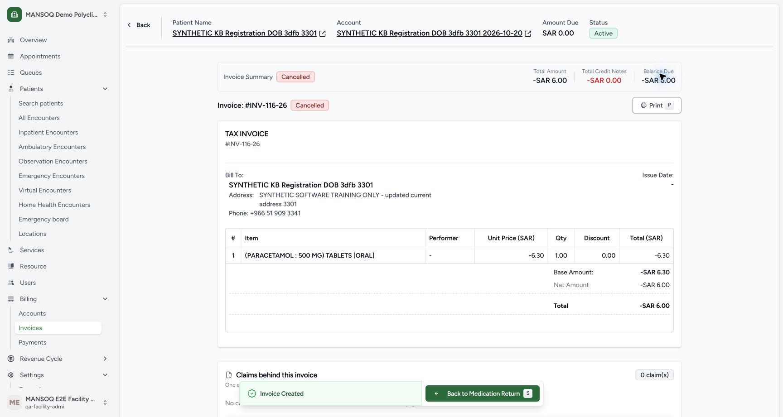This screenshot has height=417, width=783.
Task: Click the Users sidebar icon
Action: pos(11,283)
